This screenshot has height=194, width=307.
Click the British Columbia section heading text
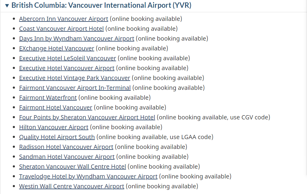tap(101, 5)
